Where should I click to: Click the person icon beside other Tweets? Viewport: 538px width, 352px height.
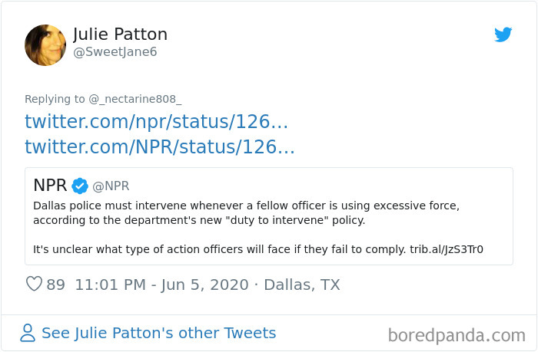[x=28, y=333]
